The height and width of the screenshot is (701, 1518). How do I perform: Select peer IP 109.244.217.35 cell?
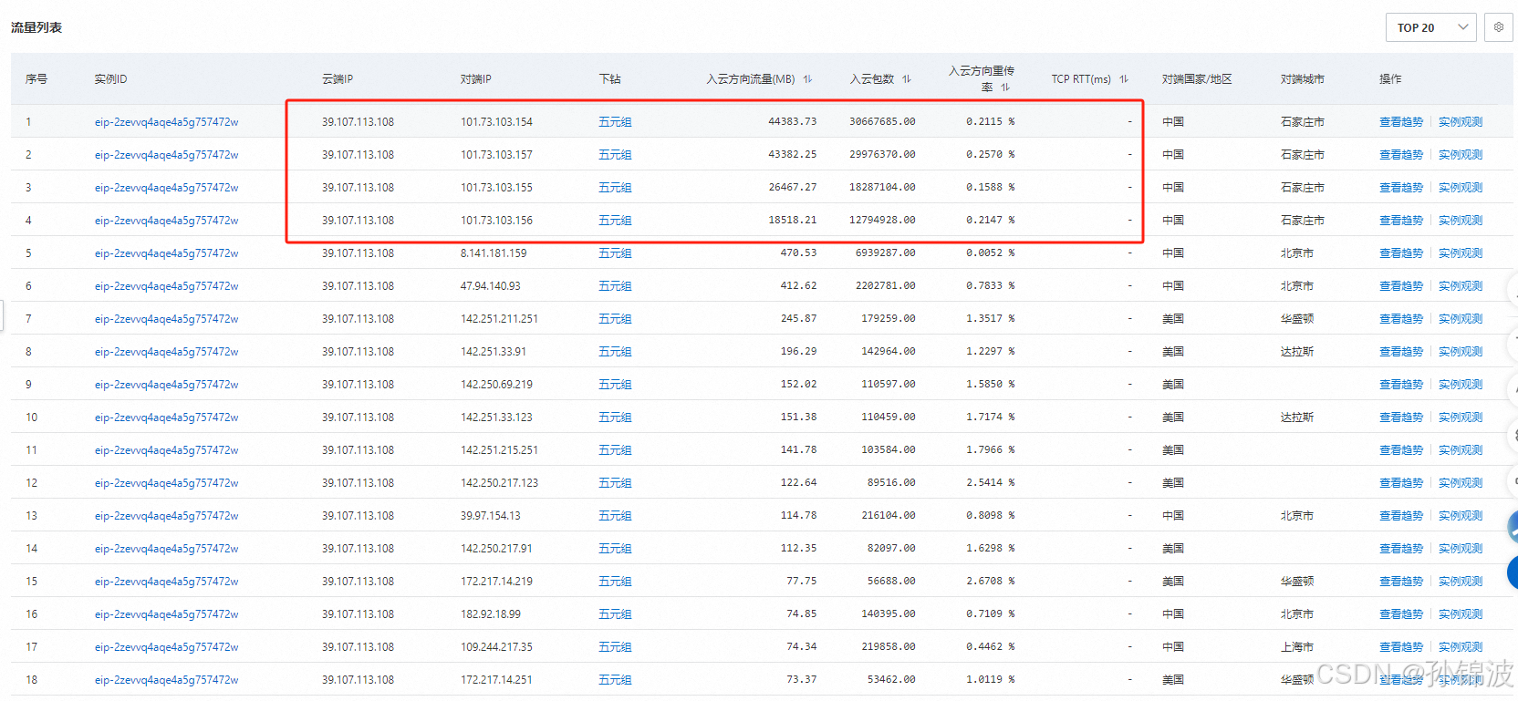click(x=496, y=647)
